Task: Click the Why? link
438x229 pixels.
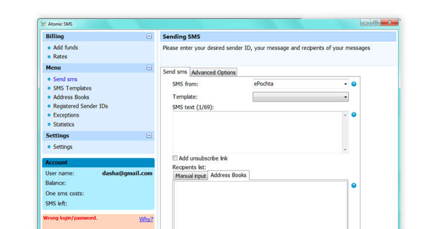Action: (146, 219)
